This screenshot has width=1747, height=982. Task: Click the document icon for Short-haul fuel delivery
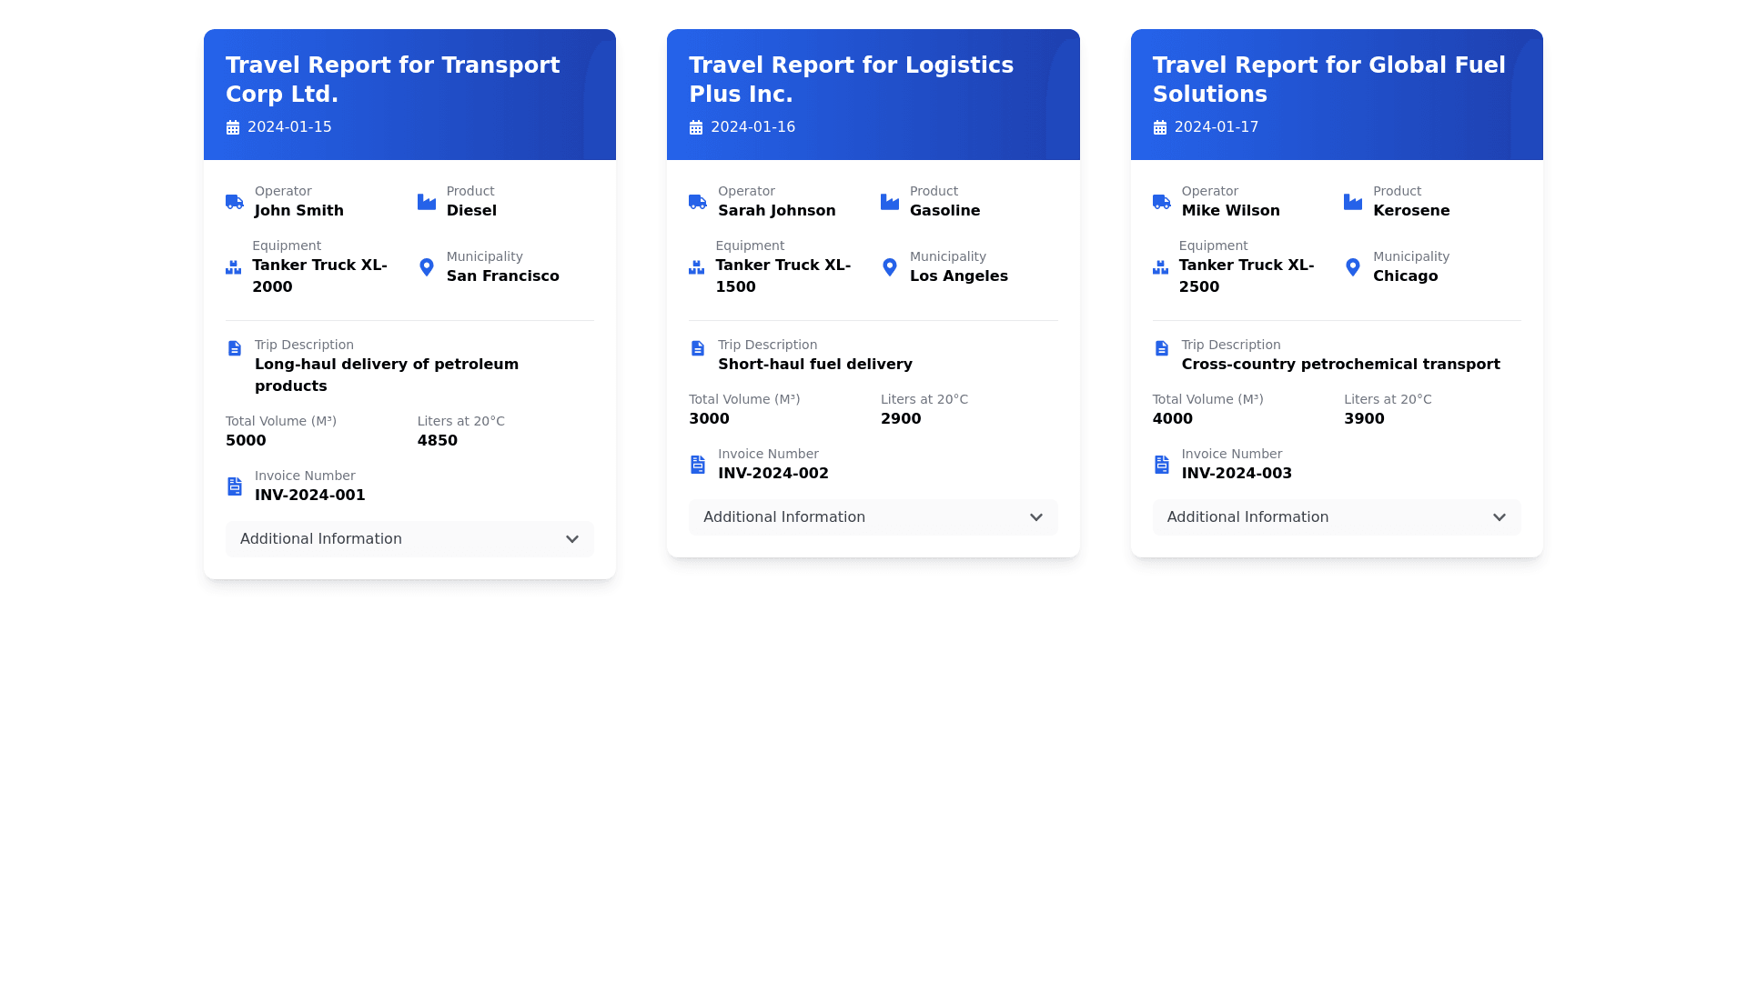(x=697, y=348)
